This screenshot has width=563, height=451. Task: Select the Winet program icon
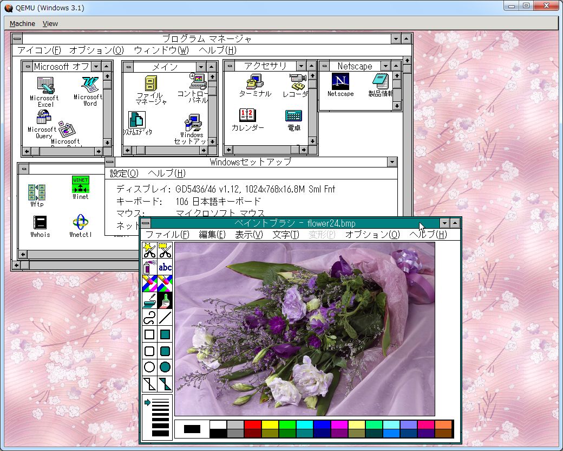(x=81, y=188)
